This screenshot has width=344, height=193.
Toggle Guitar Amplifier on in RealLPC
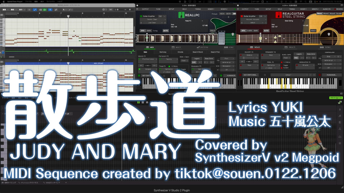tap(141, 16)
